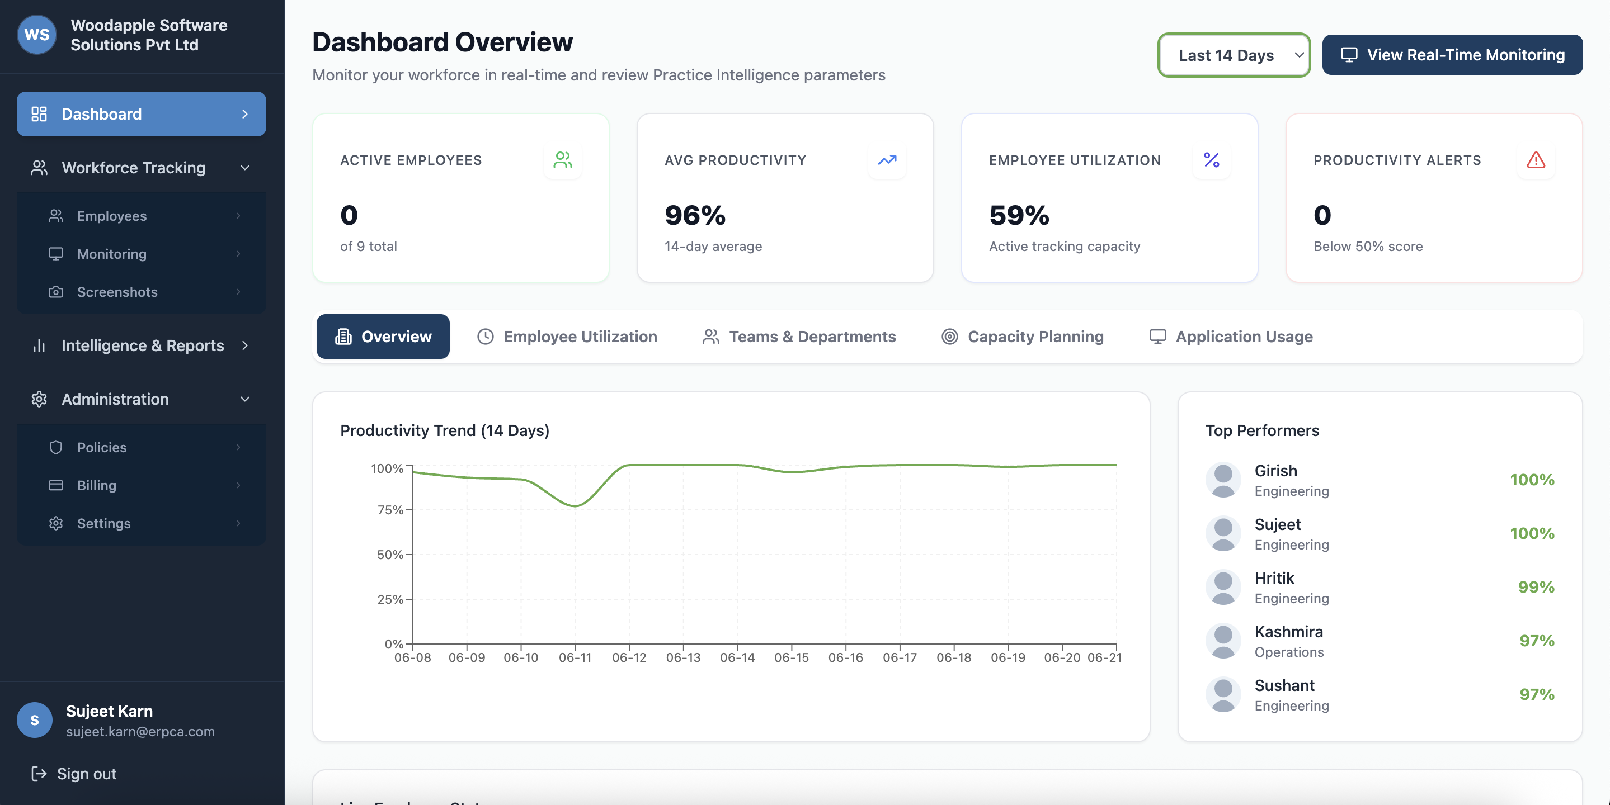
Task: Click the Dashboard grid icon in sidebar
Action: [39, 113]
